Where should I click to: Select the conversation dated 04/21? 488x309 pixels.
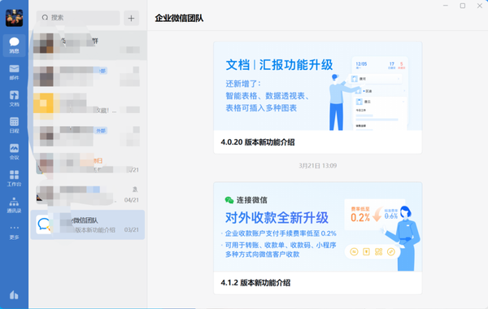point(88,194)
